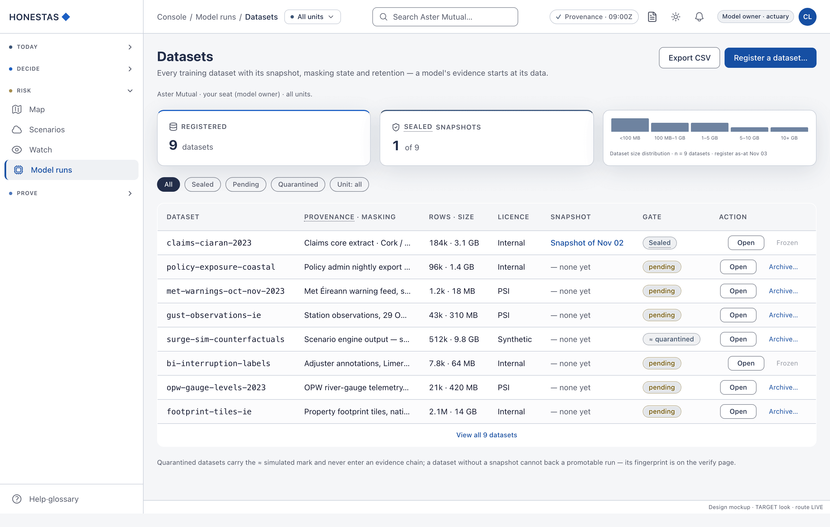The width and height of the screenshot is (830, 527).
Task: Expand the TODAY sidebar section
Action: point(71,47)
